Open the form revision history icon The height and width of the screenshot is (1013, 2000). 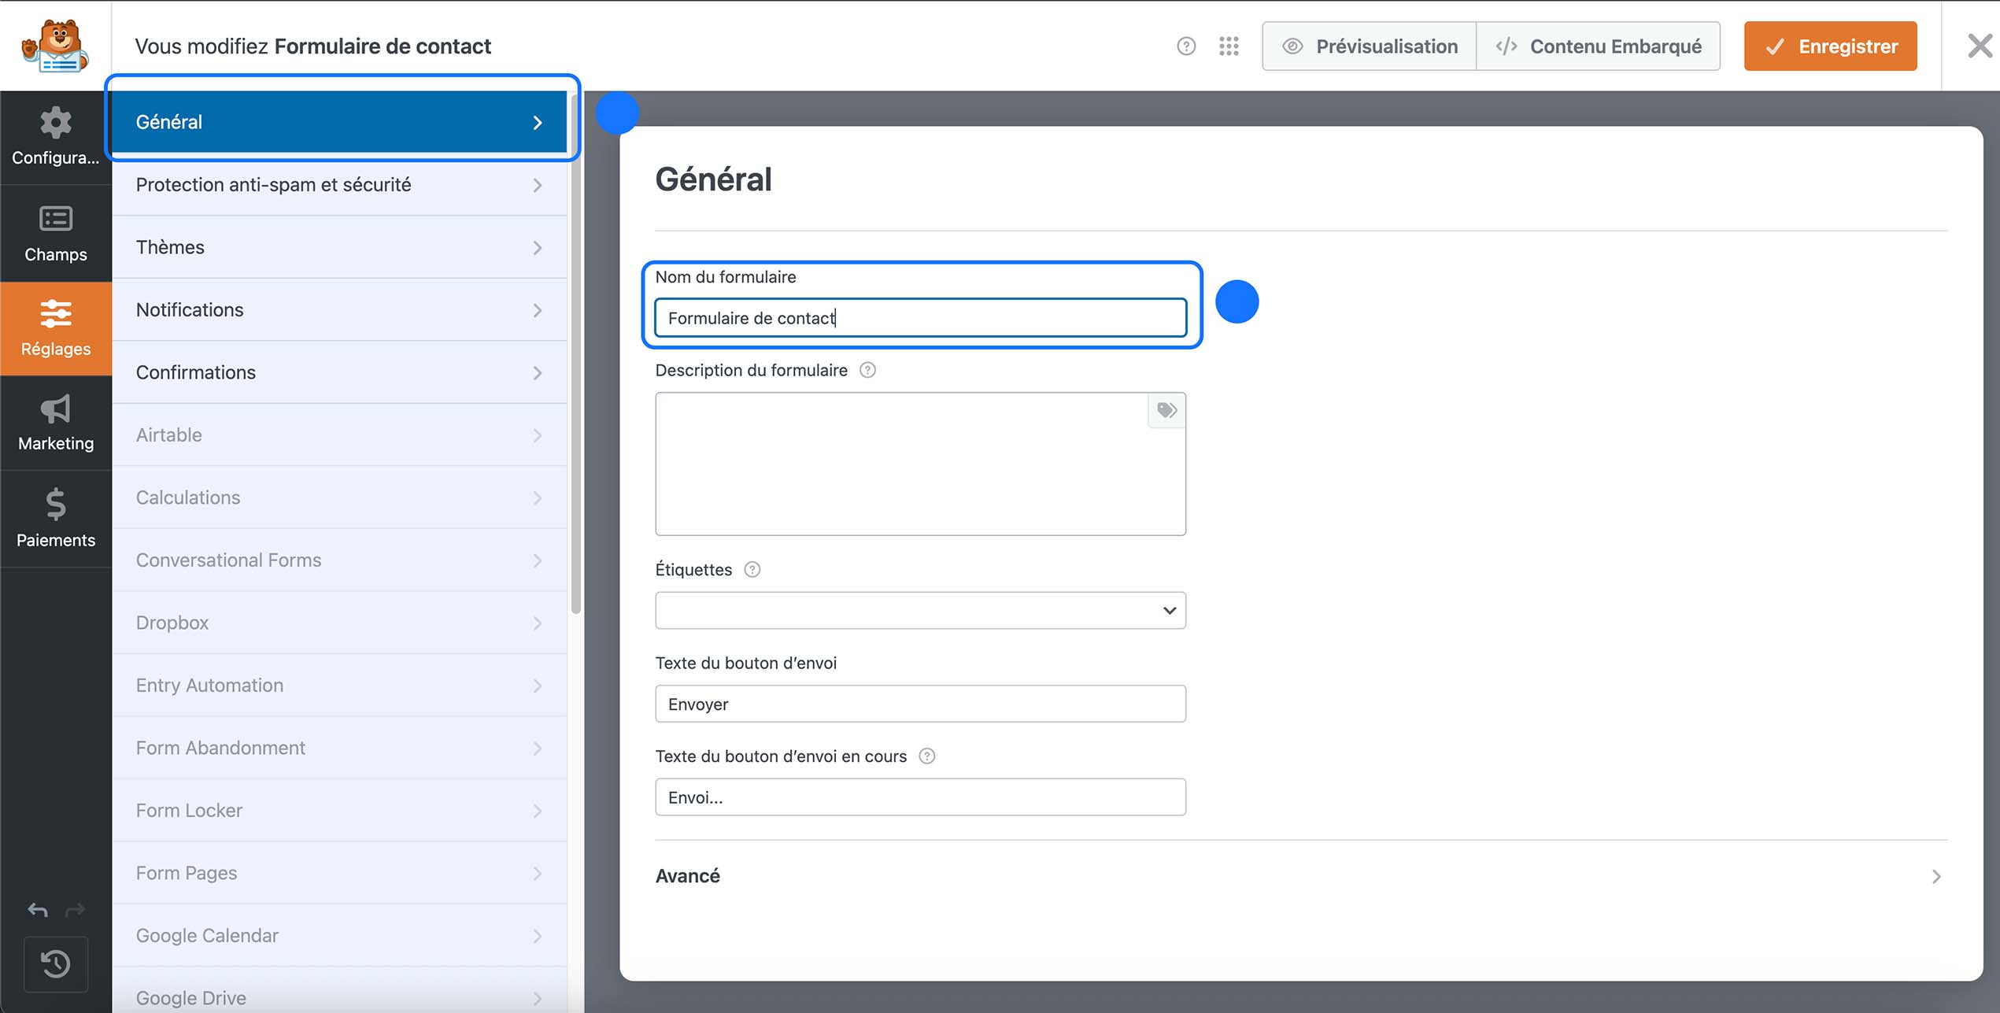55,964
